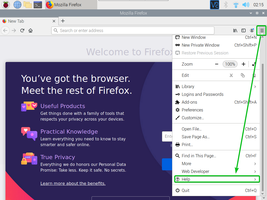This screenshot has height=200, width=267.
Task: Open Bluetooth settings in system tray
Action: 226,5
